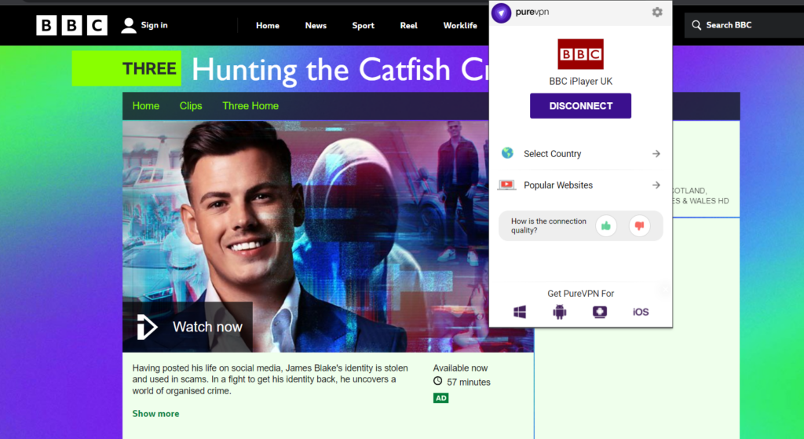804x439 pixels.
Task: Expand Popular Websites arrow
Action: [x=656, y=185]
